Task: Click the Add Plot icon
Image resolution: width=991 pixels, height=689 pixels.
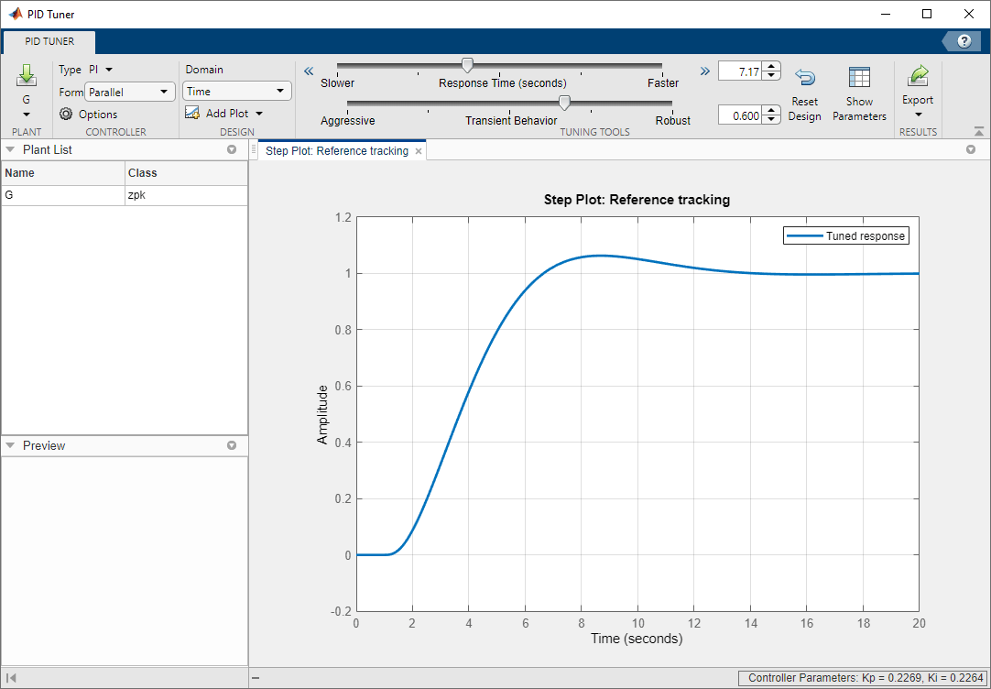Action: tap(192, 113)
